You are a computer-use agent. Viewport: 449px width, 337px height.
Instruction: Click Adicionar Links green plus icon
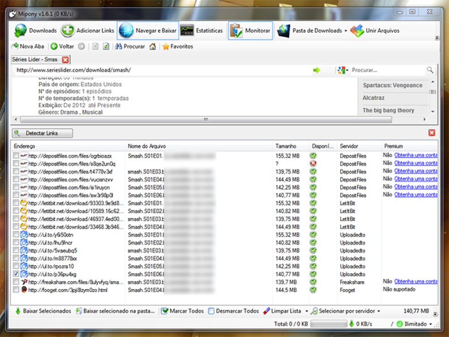pyautogui.click(x=68, y=31)
